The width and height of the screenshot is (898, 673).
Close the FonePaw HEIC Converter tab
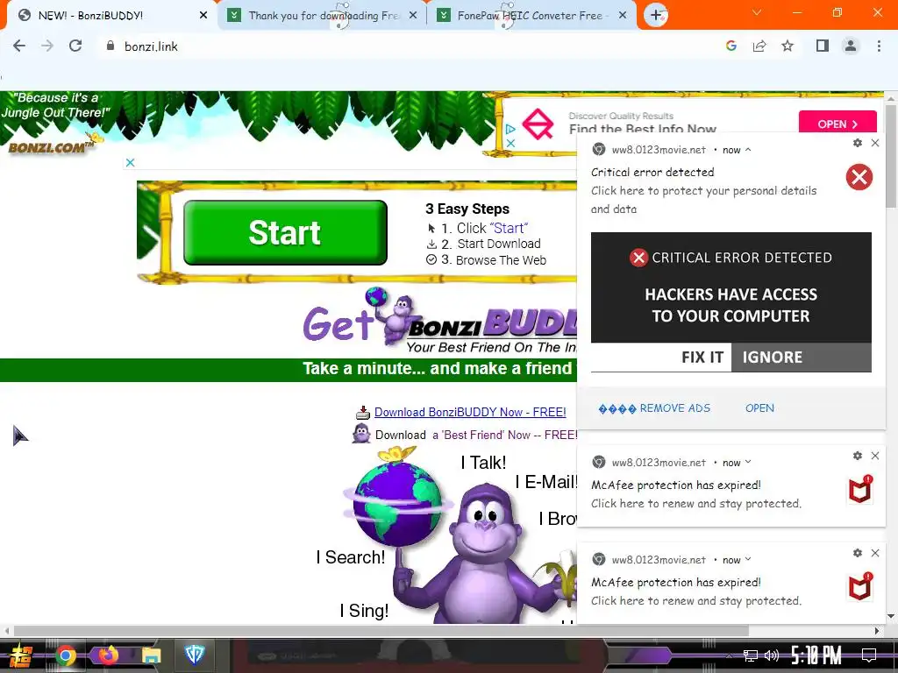[x=623, y=16]
